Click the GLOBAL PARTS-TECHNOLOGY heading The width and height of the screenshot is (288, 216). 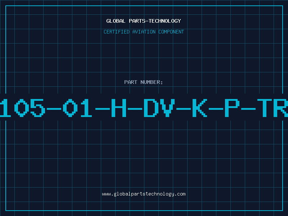[144, 21]
